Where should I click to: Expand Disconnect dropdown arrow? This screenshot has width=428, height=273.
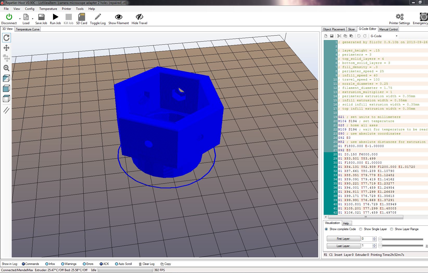pos(20,19)
